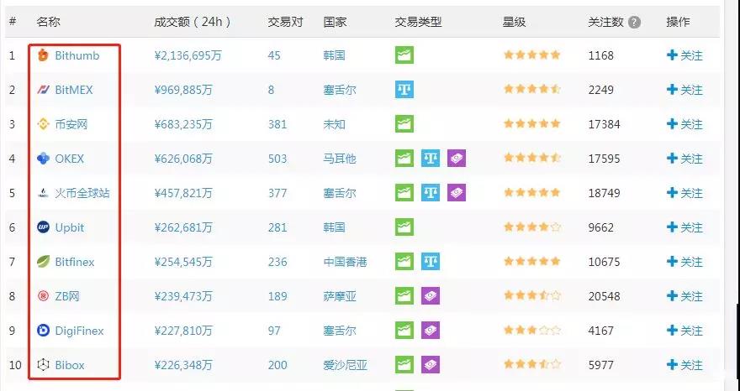The height and width of the screenshot is (391, 740).
Task: Click Bitfinex's green spot trading icon
Action: 404,262
